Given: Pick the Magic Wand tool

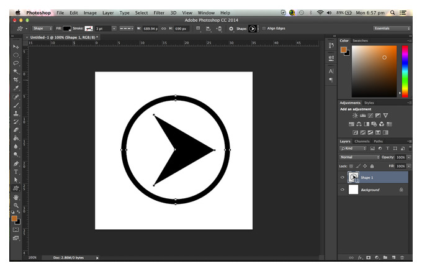Looking at the screenshot, I should point(16,71).
